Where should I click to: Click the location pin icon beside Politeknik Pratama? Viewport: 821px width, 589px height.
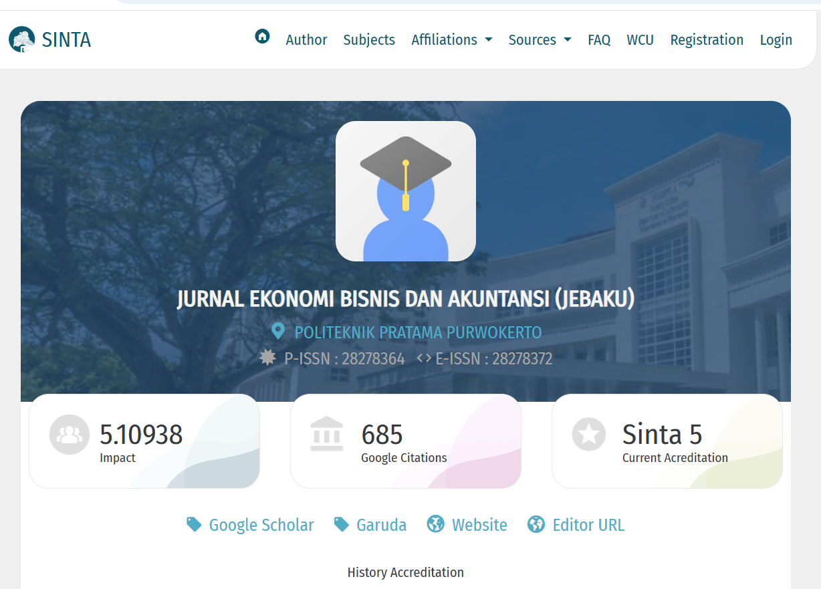[x=278, y=332]
